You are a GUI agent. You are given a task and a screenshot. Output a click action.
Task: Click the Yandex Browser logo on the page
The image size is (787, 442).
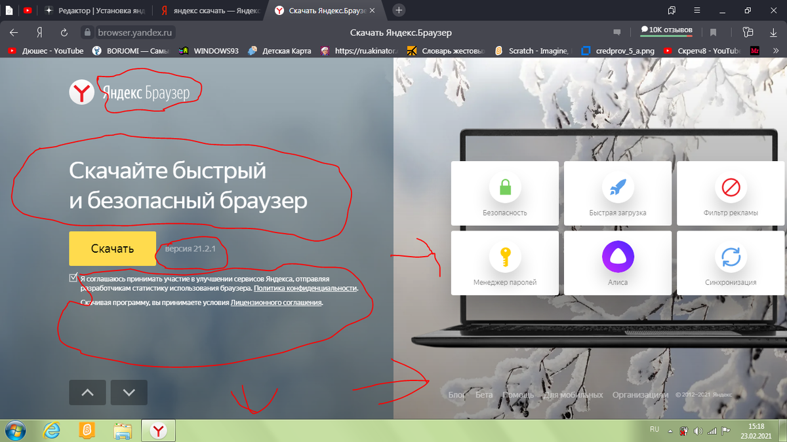[129, 93]
